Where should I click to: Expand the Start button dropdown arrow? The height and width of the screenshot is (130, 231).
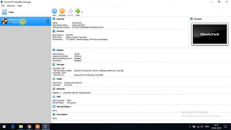[x=82, y=12]
